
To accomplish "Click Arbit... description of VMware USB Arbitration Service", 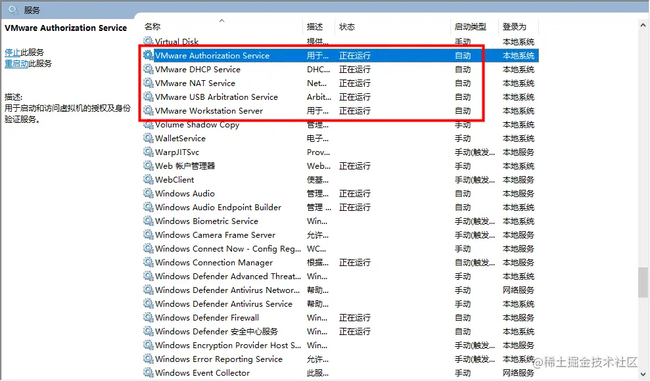I will 319,97.
